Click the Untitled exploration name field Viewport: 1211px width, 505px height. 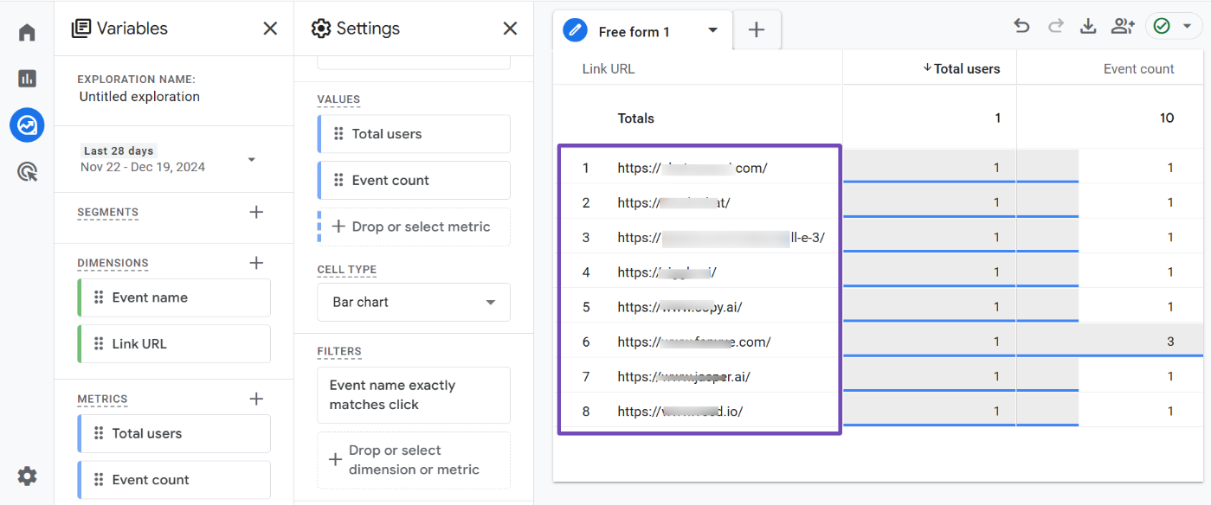[x=139, y=97]
